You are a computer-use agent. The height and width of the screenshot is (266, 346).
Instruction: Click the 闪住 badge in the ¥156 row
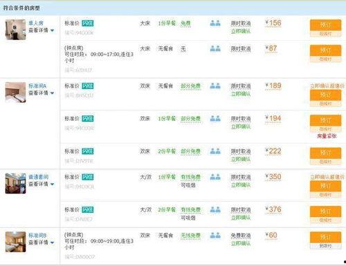pyautogui.click(x=88, y=23)
